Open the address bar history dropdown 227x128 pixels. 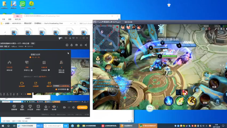click(x=71, y=23)
